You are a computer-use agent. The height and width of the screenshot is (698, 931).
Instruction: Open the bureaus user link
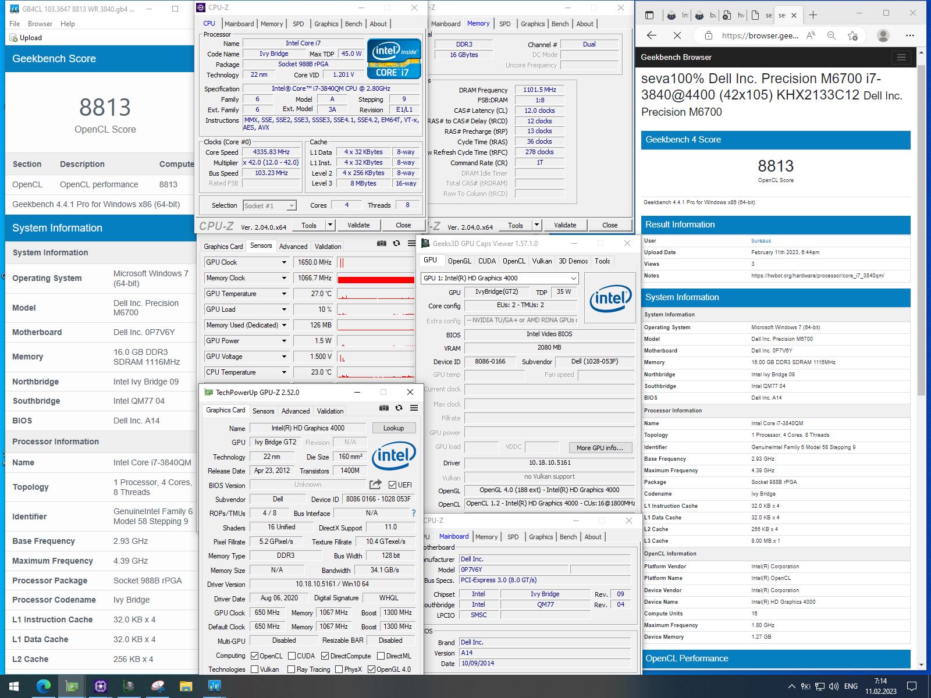click(x=761, y=241)
